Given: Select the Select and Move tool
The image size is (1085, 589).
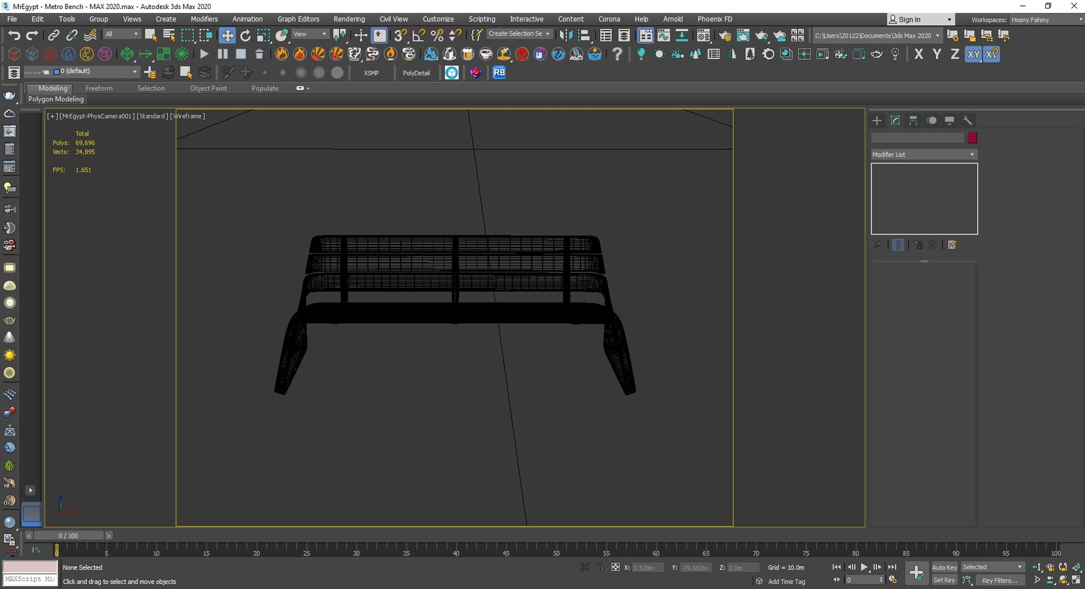Looking at the screenshot, I should click(x=227, y=36).
